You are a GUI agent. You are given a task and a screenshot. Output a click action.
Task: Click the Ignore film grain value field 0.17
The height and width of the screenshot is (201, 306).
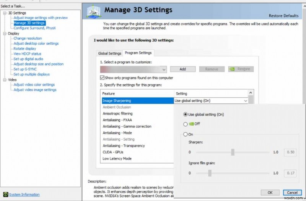(x=290, y=173)
